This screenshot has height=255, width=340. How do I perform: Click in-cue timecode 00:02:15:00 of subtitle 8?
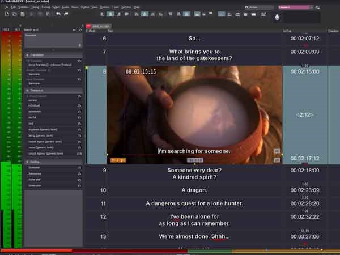(305, 71)
